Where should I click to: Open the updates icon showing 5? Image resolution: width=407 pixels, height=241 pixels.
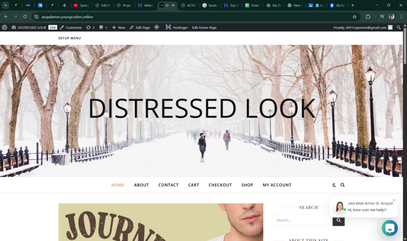click(90, 27)
